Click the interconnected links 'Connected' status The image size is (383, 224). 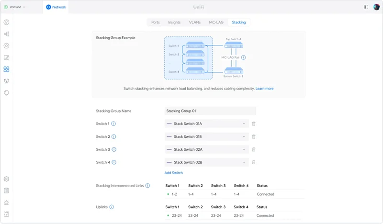265,194
